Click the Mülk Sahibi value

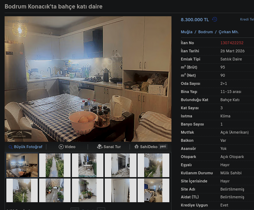pos(231,173)
